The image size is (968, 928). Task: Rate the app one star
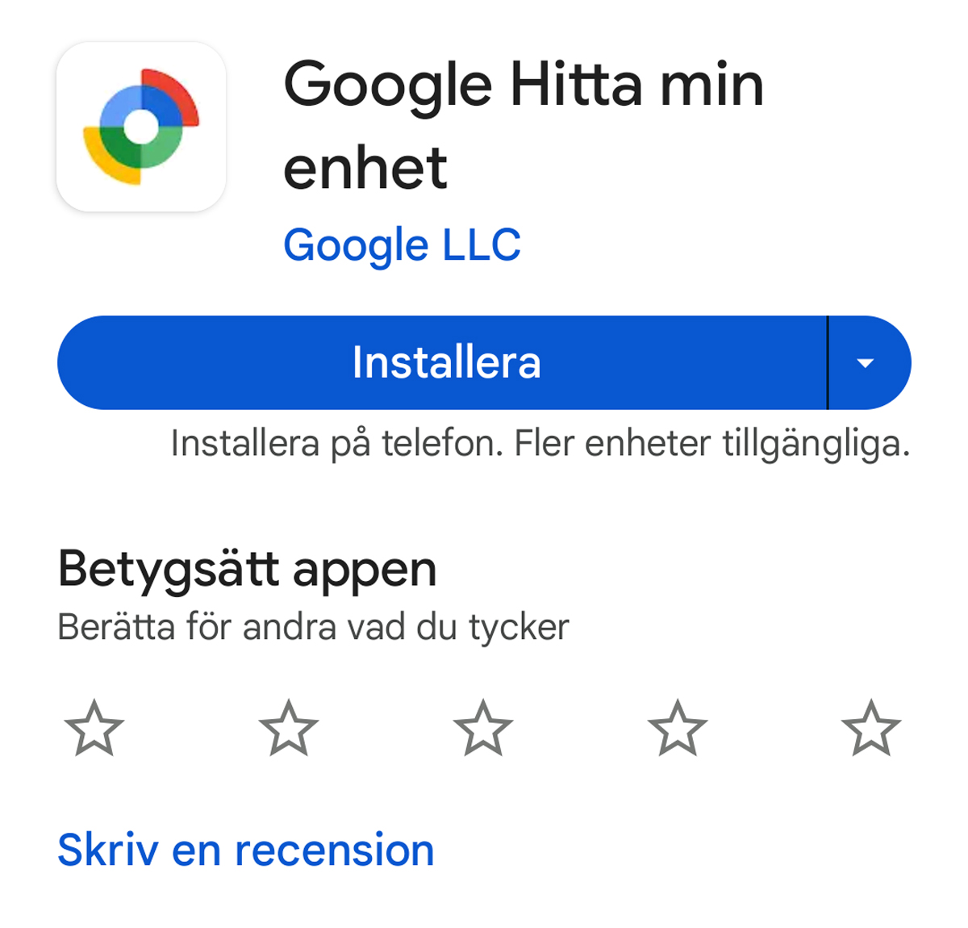(x=94, y=728)
